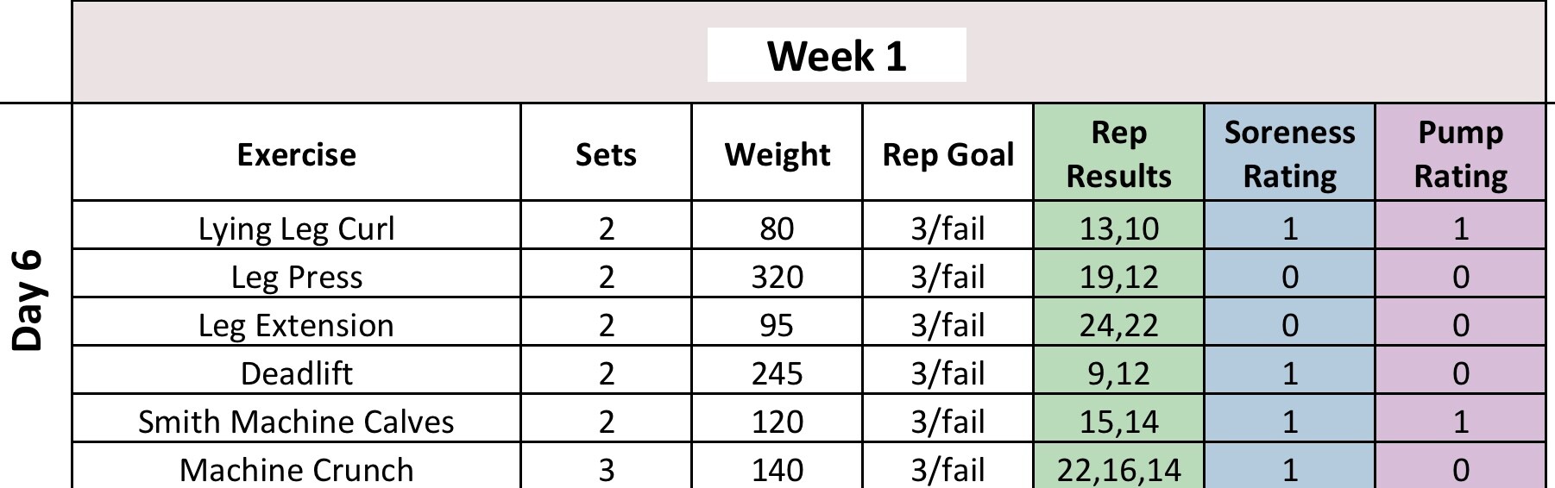The height and width of the screenshot is (488, 1555).
Task: Click the Pump Rating header cell
Action: click(x=1460, y=154)
